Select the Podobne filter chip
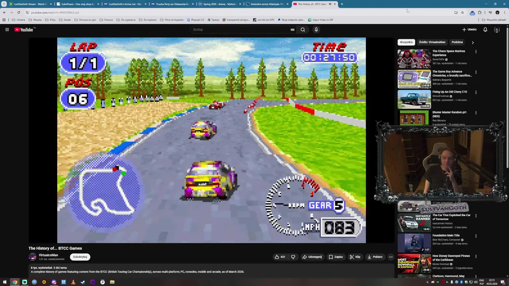The image size is (509, 286). pos(457,42)
